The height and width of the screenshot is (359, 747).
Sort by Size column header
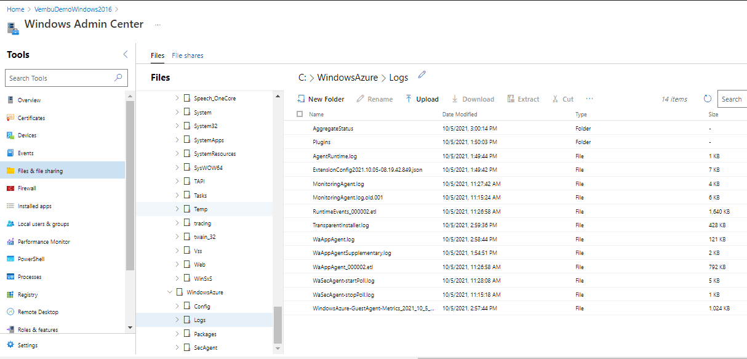click(713, 115)
